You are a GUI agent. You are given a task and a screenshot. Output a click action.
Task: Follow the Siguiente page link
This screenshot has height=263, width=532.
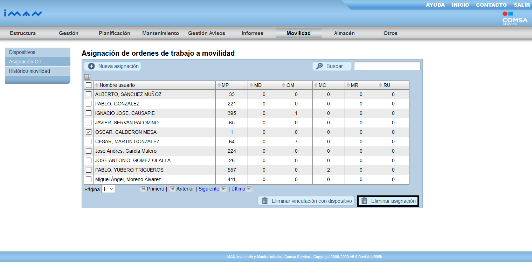209,189
